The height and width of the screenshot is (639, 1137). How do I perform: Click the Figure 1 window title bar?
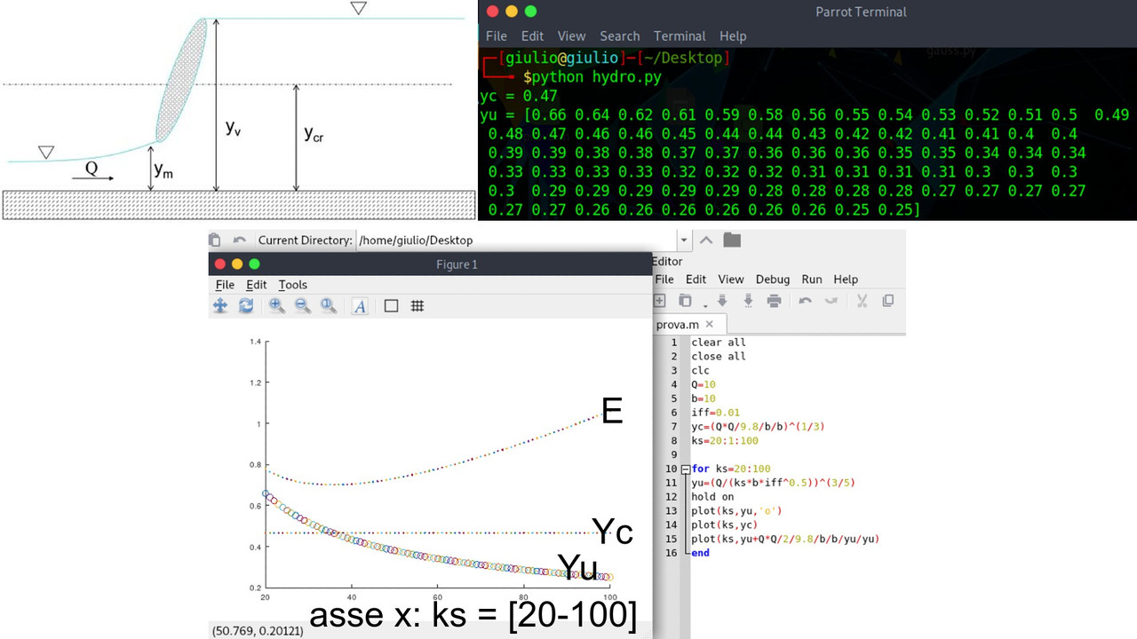pos(430,264)
